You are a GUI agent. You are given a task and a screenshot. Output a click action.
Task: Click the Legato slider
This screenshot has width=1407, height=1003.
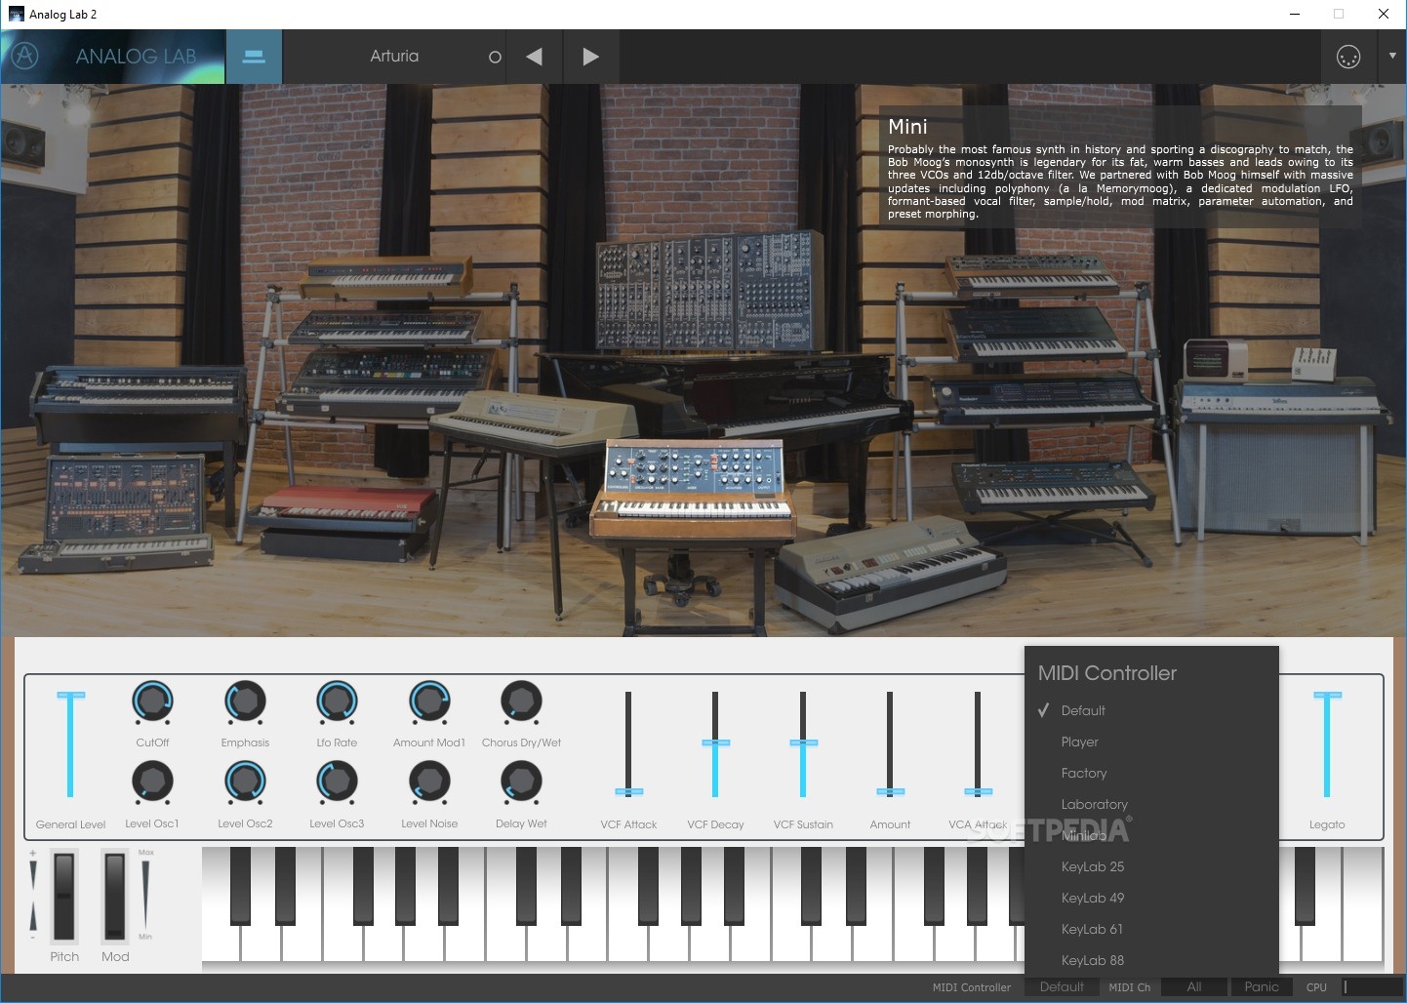1327,743
